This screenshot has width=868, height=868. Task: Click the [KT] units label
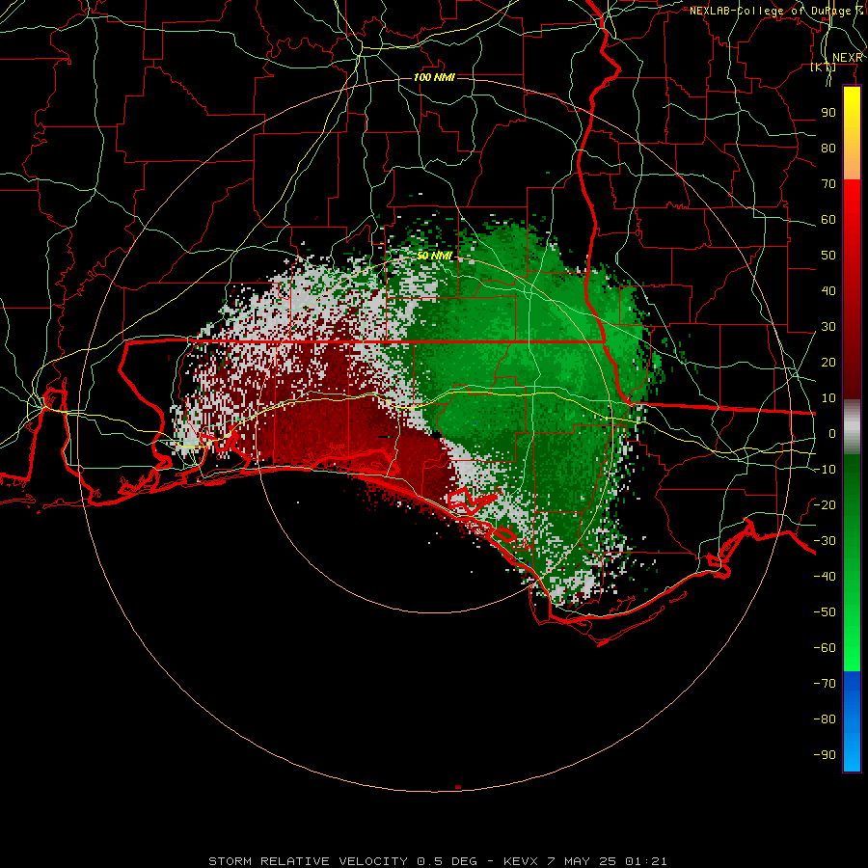[x=824, y=68]
